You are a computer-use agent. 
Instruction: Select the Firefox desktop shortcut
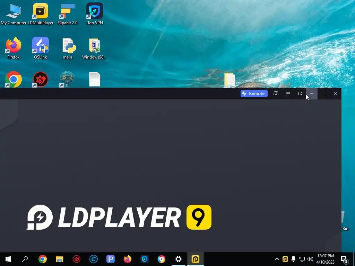point(14,48)
